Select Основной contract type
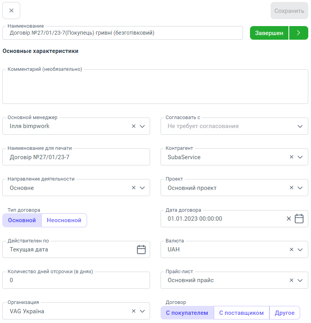The image size is (311, 323). coord(22,220)
